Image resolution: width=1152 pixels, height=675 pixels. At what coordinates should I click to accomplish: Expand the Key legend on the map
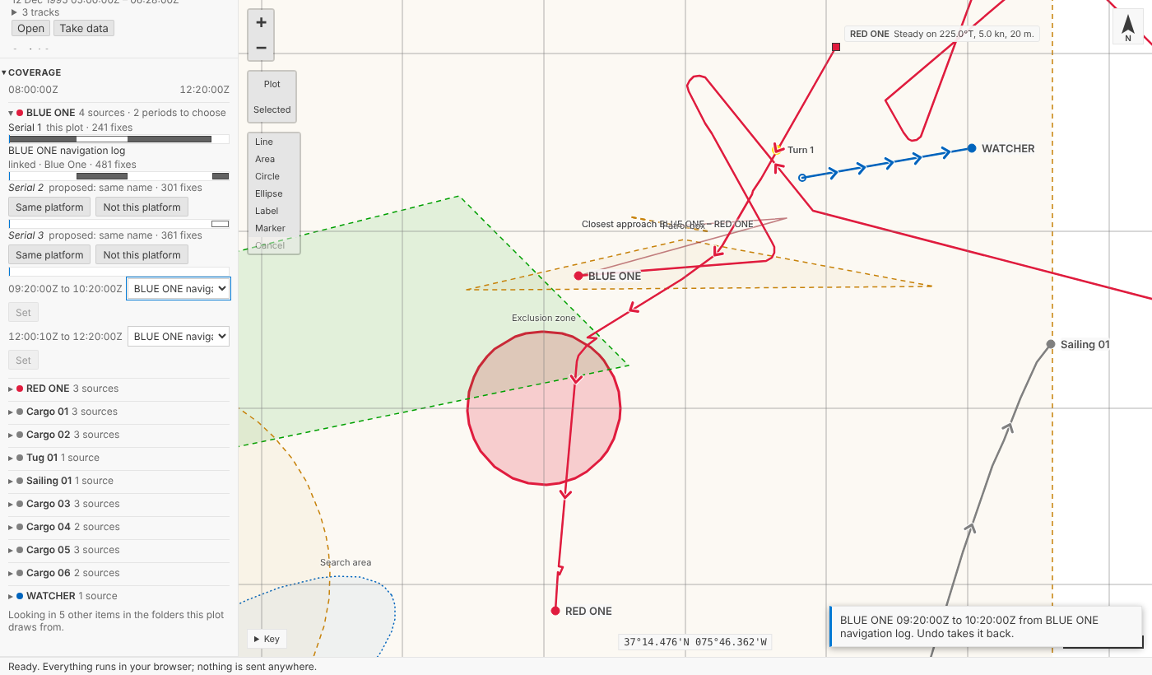click(267, 639)
